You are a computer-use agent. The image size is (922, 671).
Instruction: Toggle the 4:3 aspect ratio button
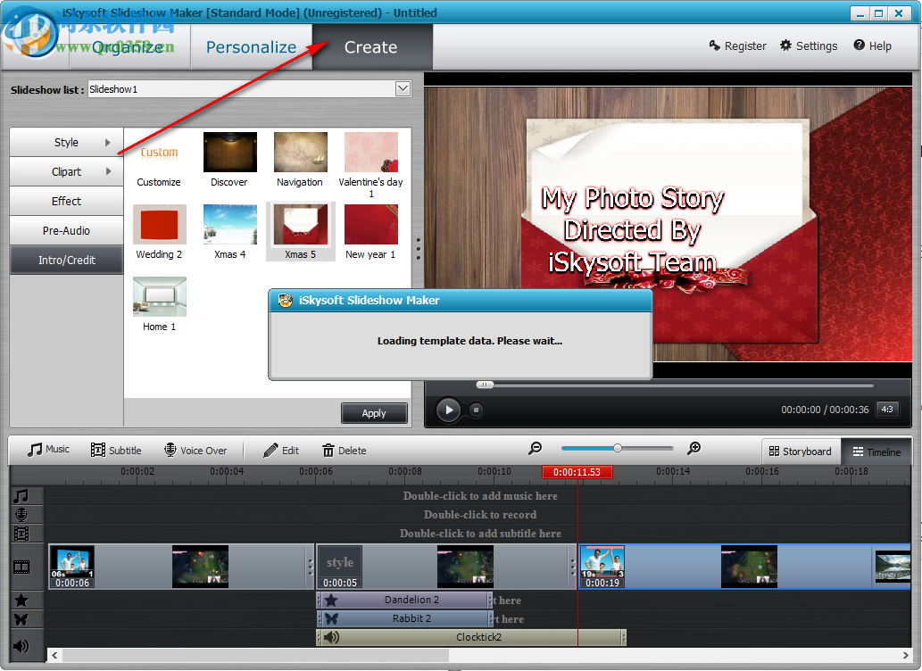coord(887,409)
